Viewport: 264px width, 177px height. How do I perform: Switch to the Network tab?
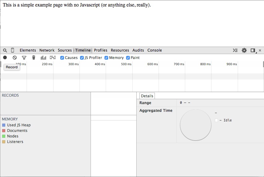coord(47,50)
